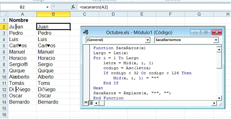231x119 pixels.
Task: Select column D header
Action: pyautogui.click(x=113, y=14)
